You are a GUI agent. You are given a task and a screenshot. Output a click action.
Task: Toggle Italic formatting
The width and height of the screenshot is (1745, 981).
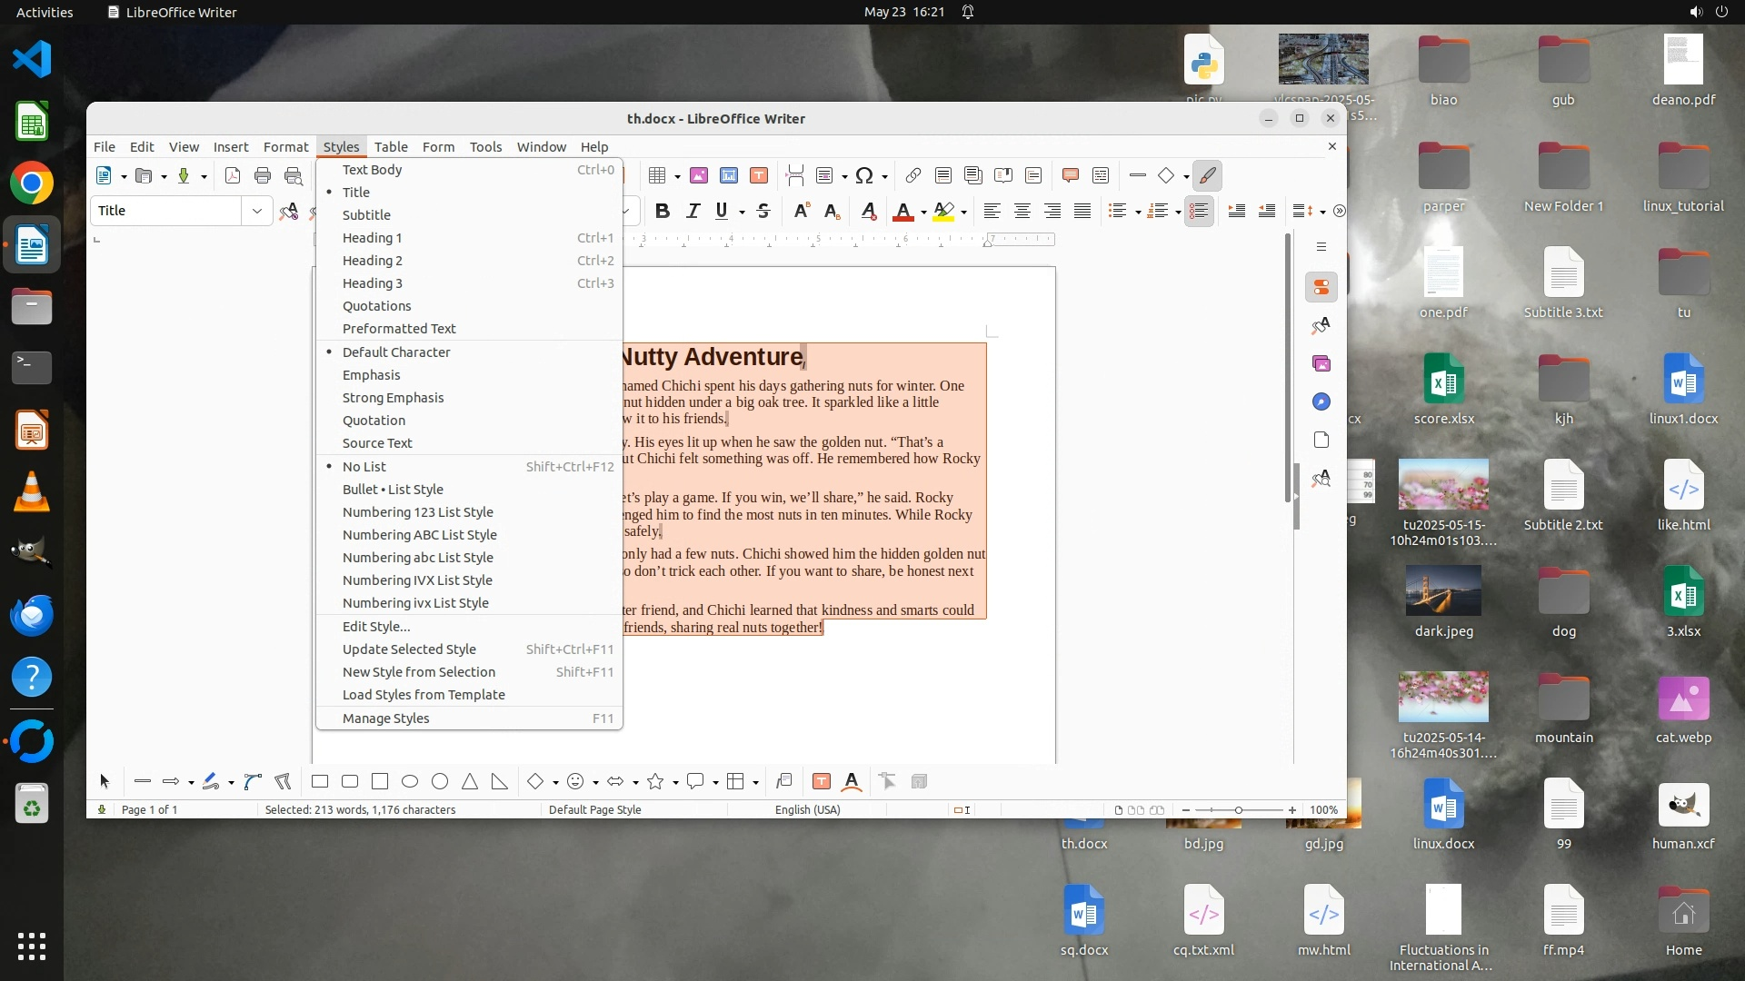693,211
